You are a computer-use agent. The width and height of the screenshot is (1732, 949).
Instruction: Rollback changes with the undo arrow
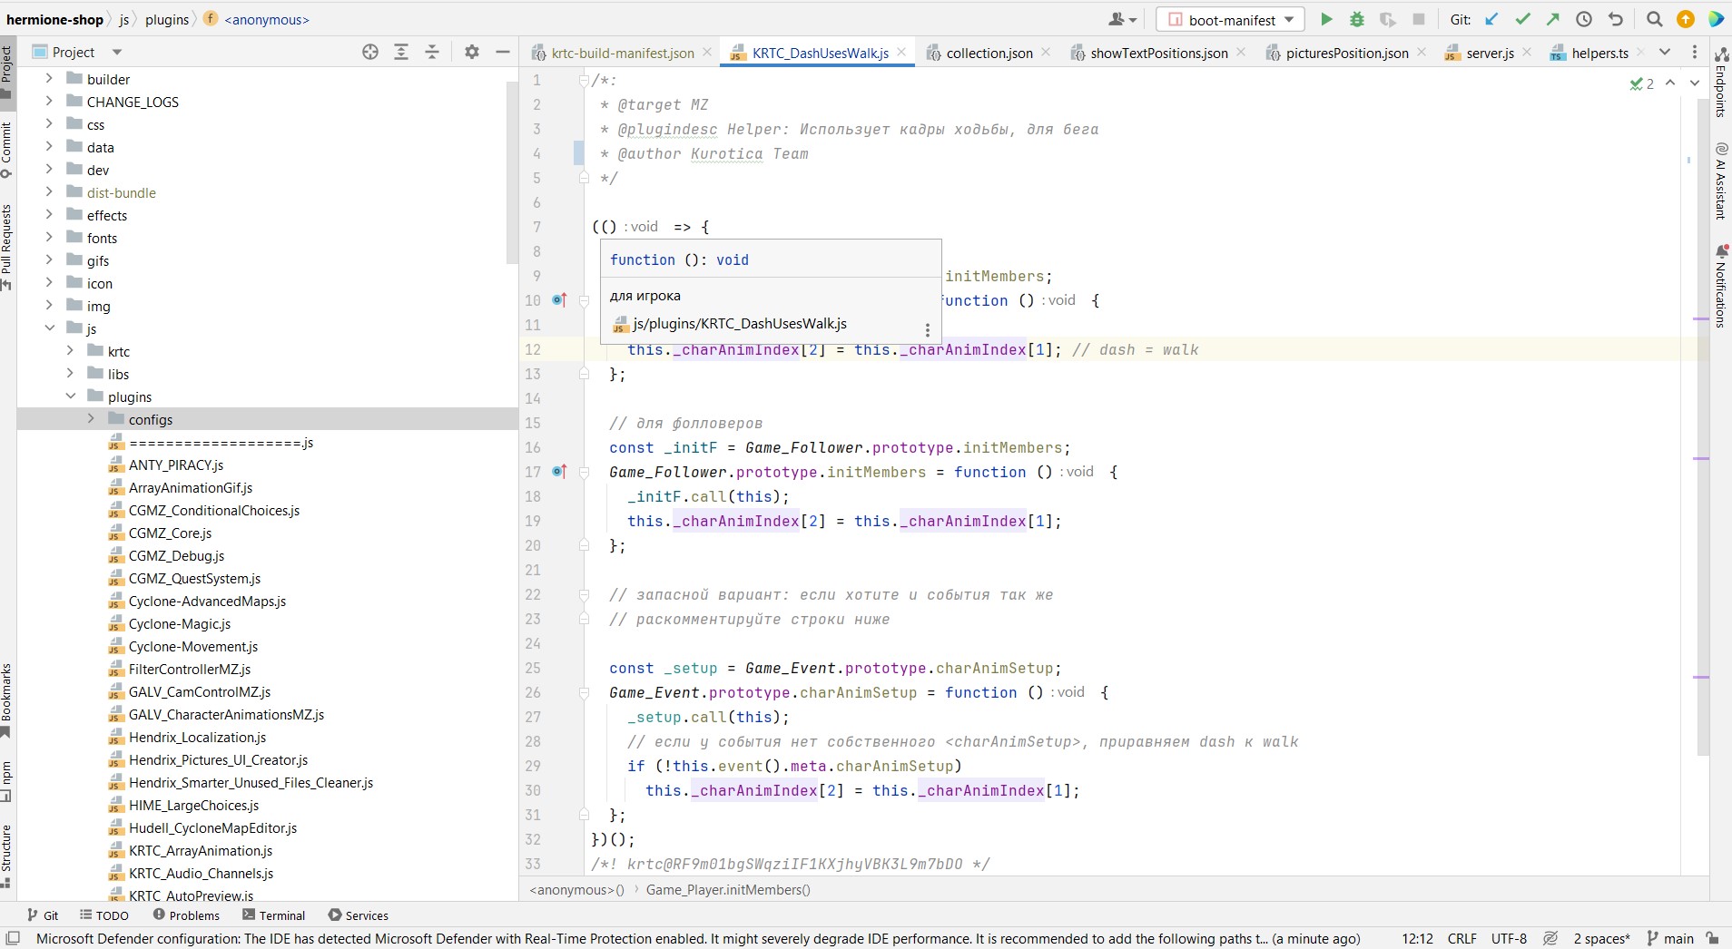1615,19
